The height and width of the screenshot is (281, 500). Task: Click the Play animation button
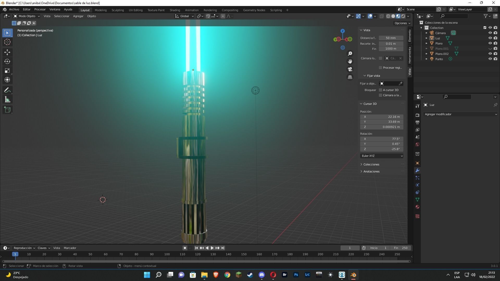(x=212, y=248)
